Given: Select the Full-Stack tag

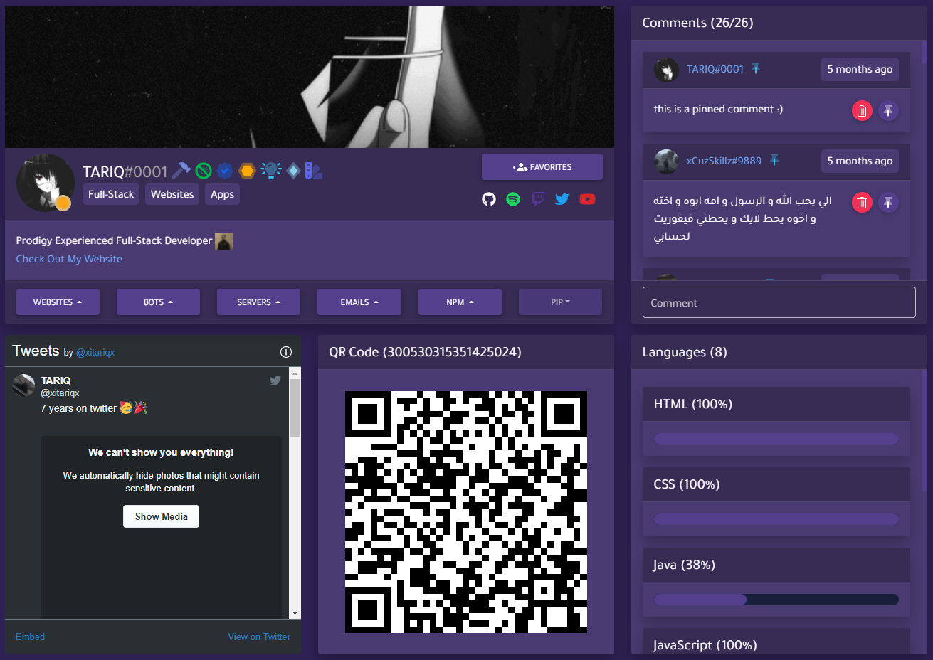Looking at the screenshot, I should tap(111, 194).
